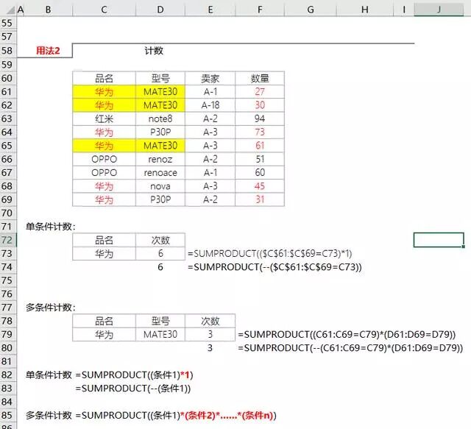Click the =SUMPRODUCT((条件1)*1) syntax line
The height and width of the screenshot is (429, 471).
pos(134,375)
